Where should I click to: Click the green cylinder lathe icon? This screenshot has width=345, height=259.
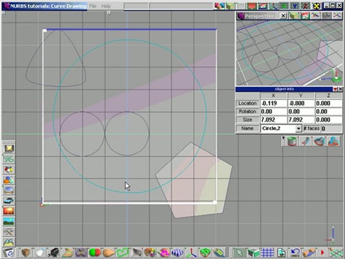point(292,141)
